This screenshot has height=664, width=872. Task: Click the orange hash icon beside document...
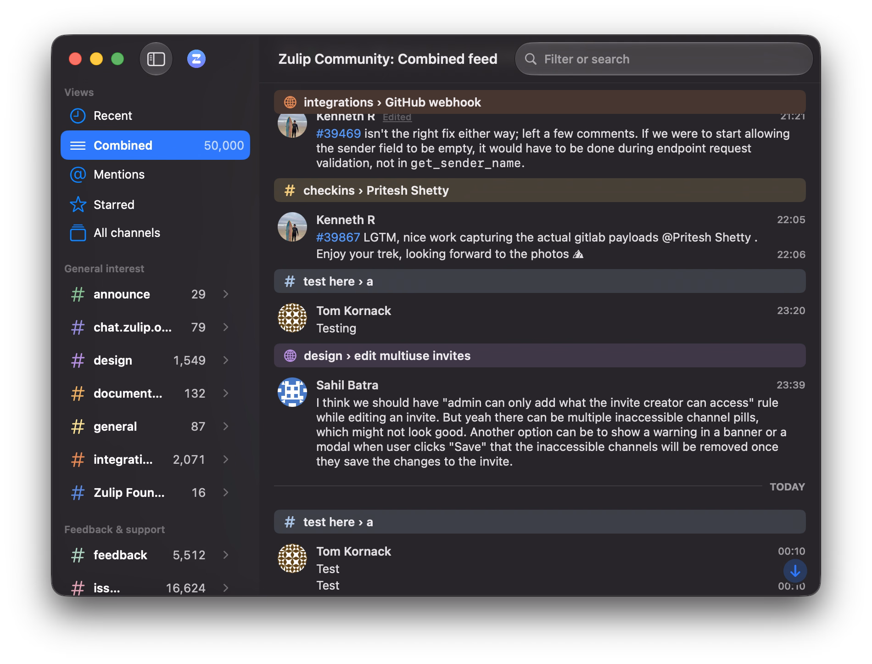pos(78,394)
